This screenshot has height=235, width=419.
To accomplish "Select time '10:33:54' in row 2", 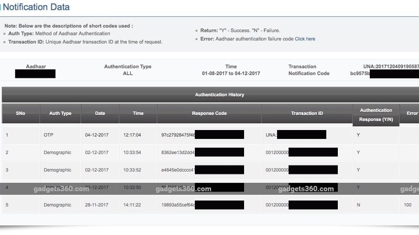I will pos(132,152).
